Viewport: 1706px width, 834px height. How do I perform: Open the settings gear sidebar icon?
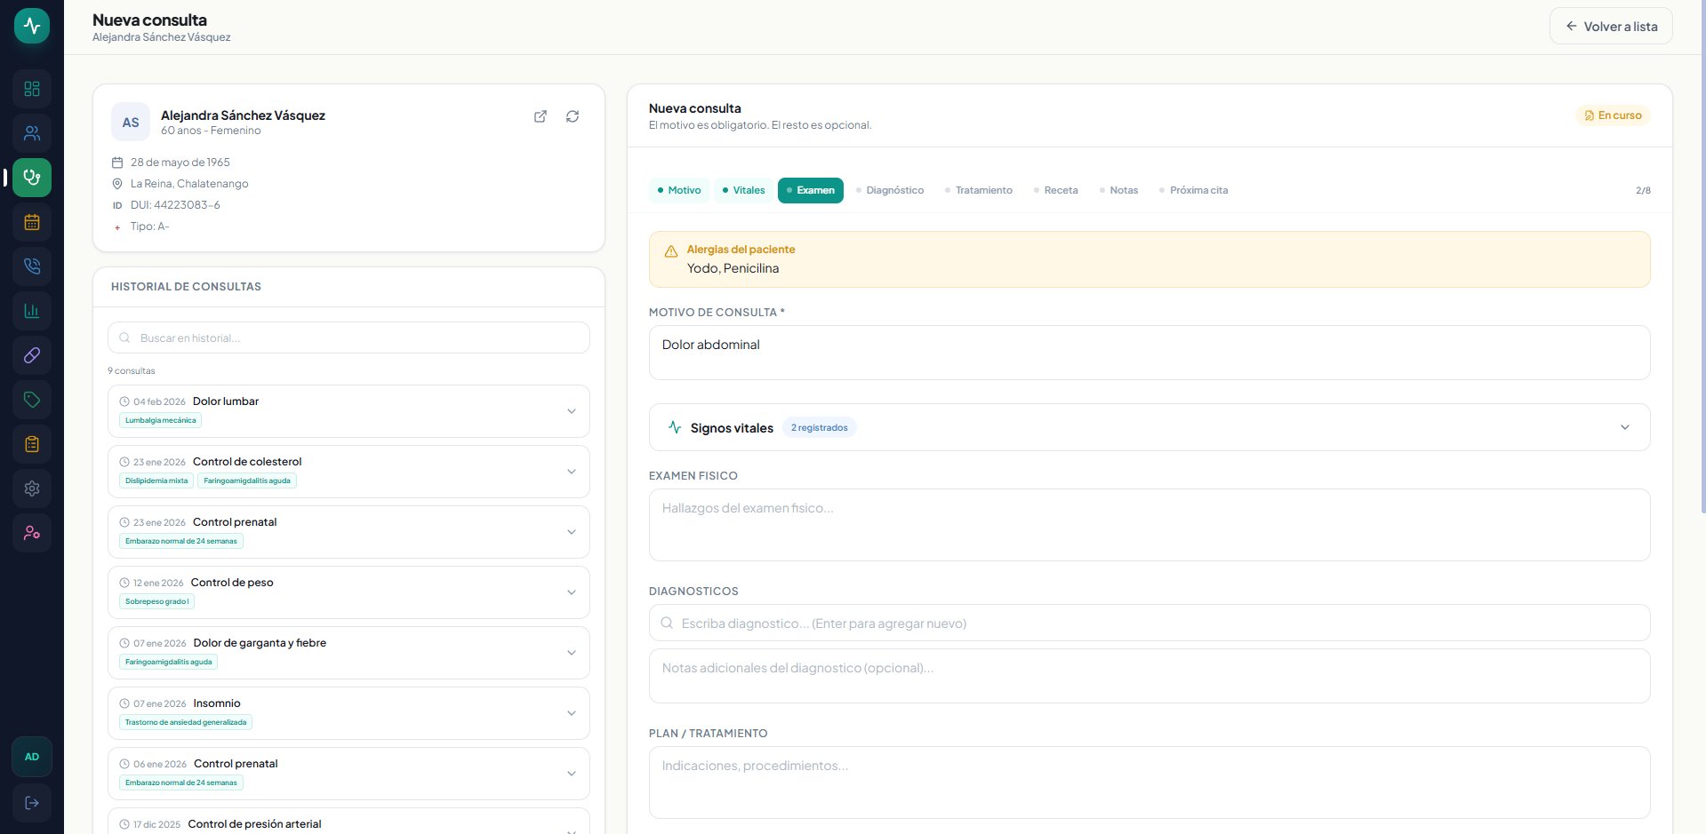[32, 488]
